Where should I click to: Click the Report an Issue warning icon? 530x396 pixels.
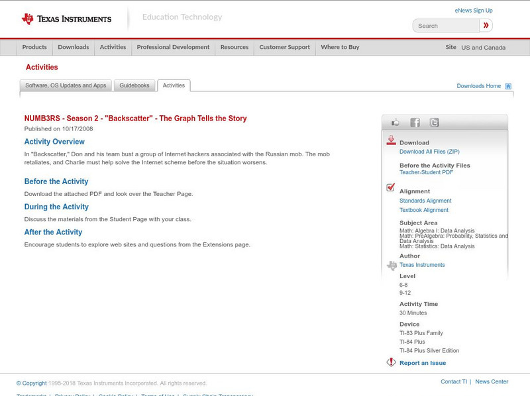391,362
